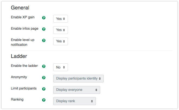
Task: Click the Ranking help icon
Action: click(44, 100)
